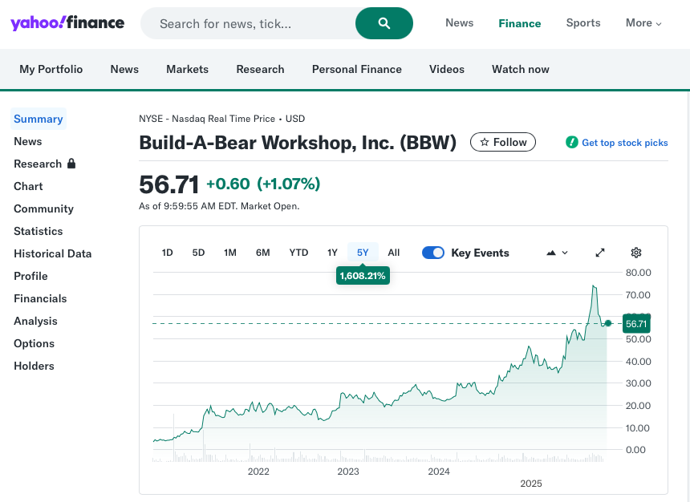Expand the More menu in header
Screen dimensions: 690x502
coord(643,23)
